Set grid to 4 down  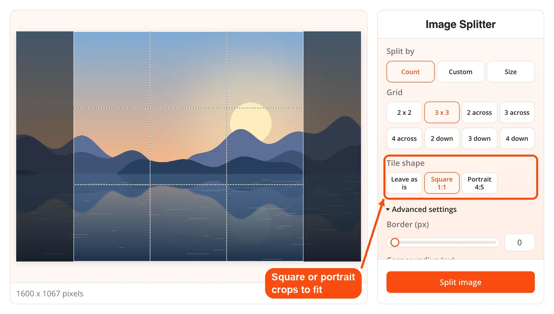pos(517,138)
